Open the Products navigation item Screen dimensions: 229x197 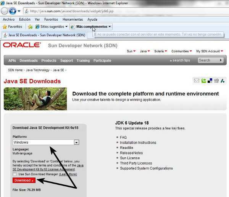tap(49, 60)
